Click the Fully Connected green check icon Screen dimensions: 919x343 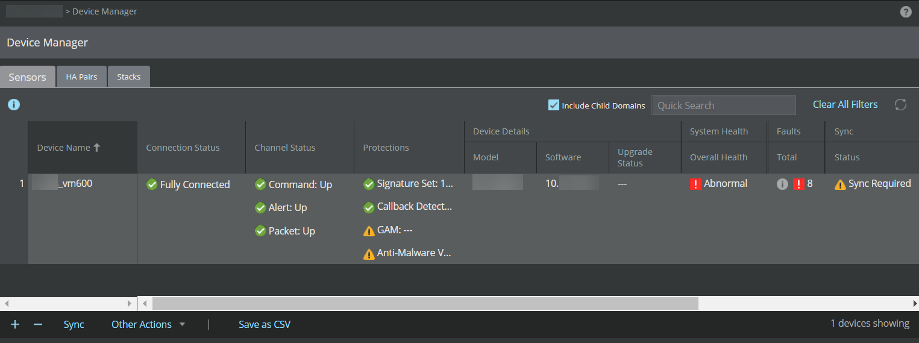tap(152, 184)
